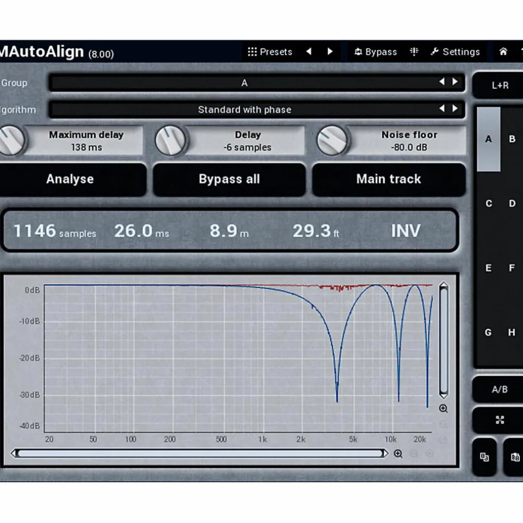Screen dimensions: 523x523
Task: Open the Algorithm selector showing Standard with phase
Action: (x=257, y=109)
